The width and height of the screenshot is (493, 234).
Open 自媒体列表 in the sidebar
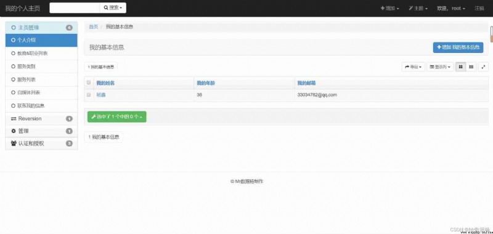pyautogui.click(x=41, y=92)
